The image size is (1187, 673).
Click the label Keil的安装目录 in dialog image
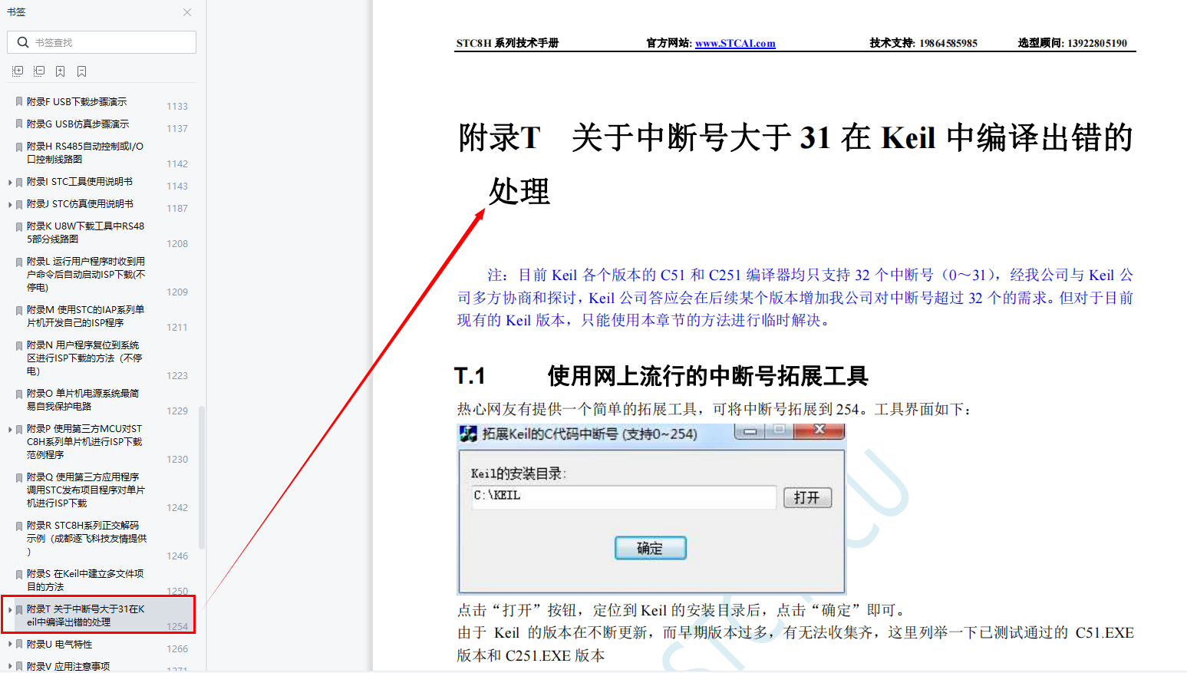tap(518, 474)
